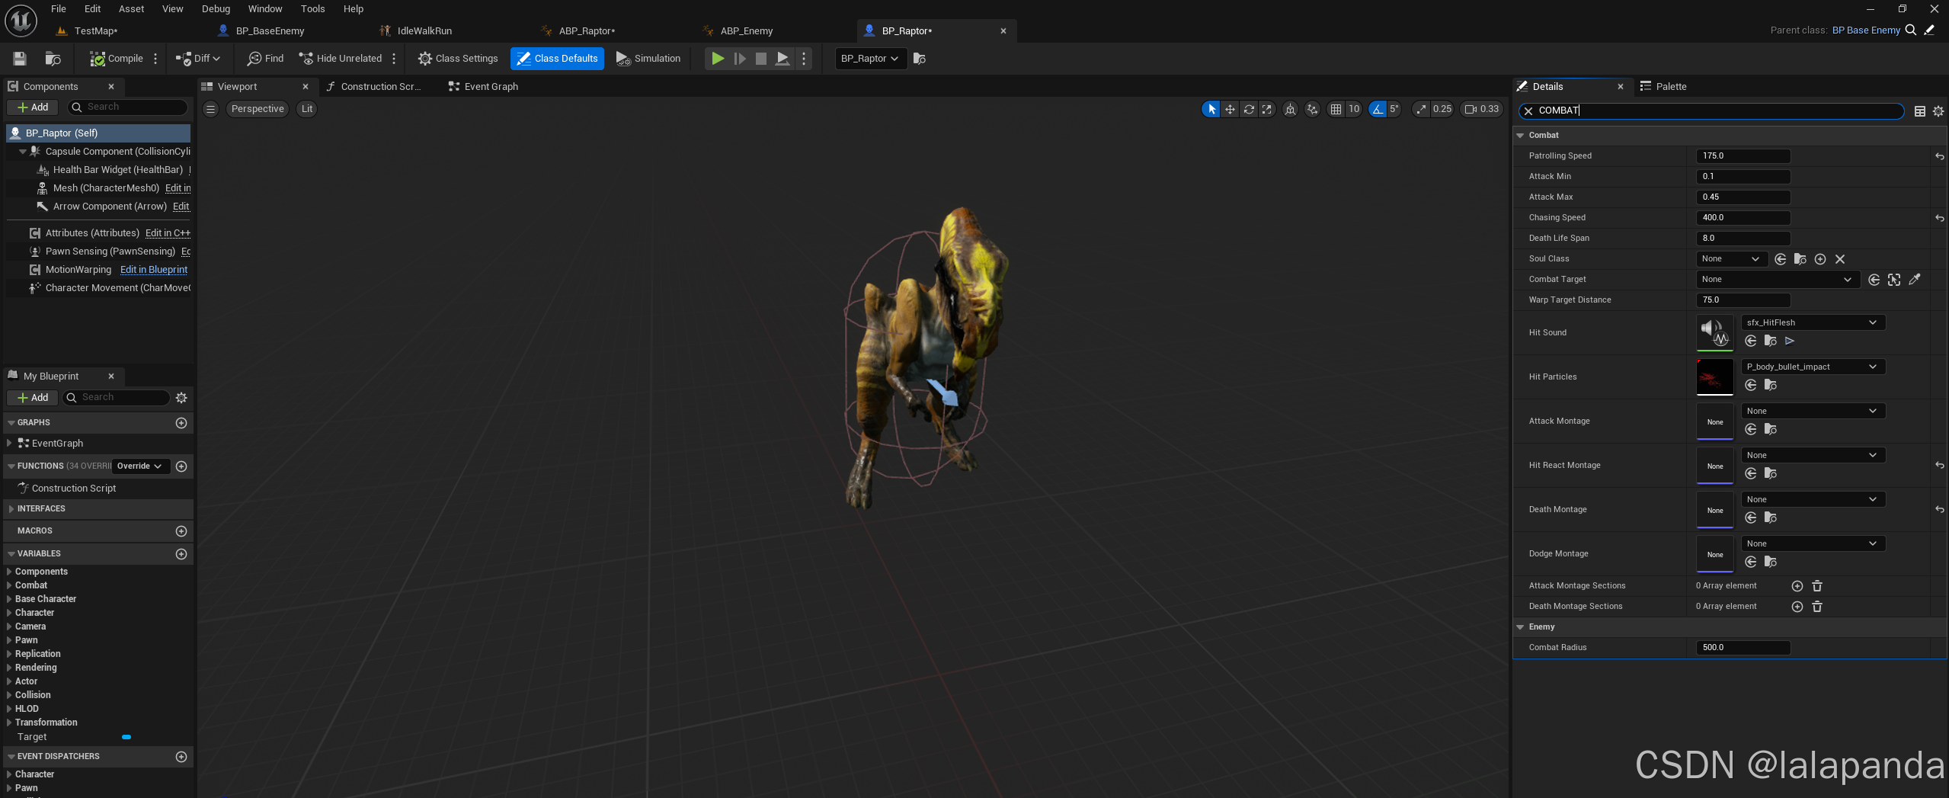1949x798 pixels.
Task: Open Class Settings
Action: coord(458,59)
